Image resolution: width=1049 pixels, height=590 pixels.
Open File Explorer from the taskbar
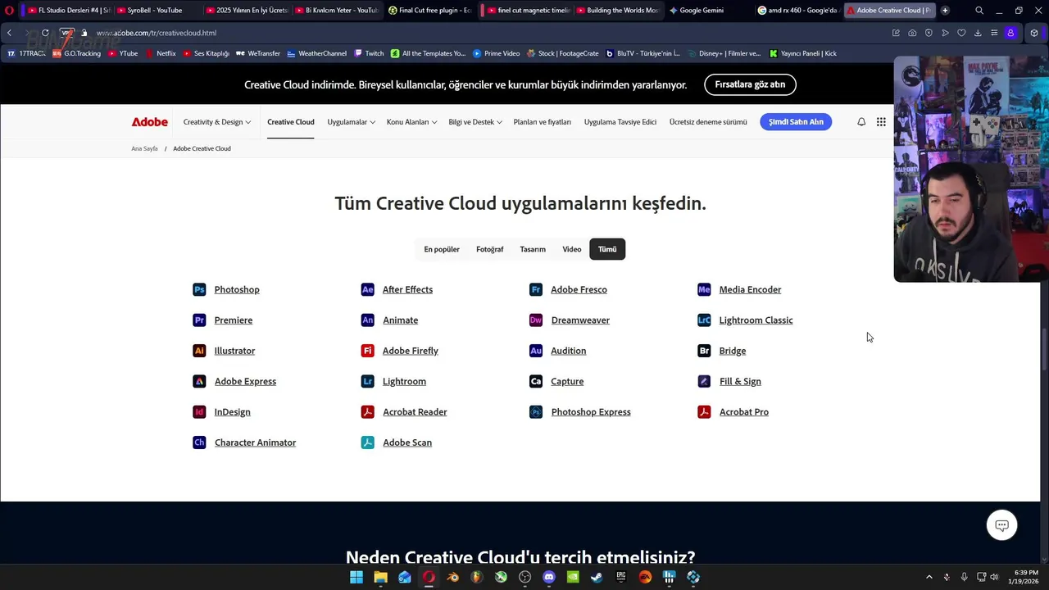click(380, 577)
